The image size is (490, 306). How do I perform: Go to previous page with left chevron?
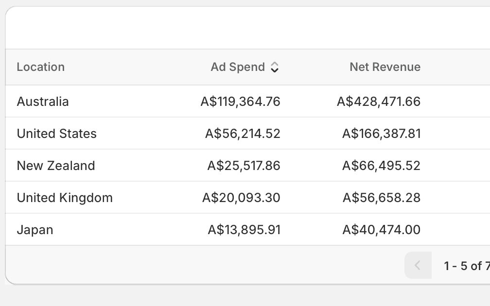tap(418, 265)
